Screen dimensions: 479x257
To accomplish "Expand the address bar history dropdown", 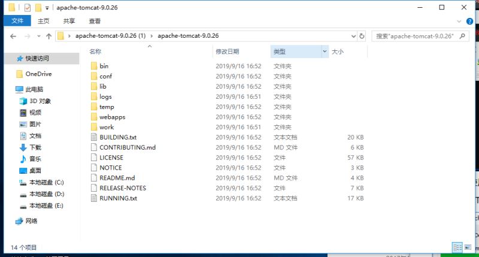I will coord(352,36).
